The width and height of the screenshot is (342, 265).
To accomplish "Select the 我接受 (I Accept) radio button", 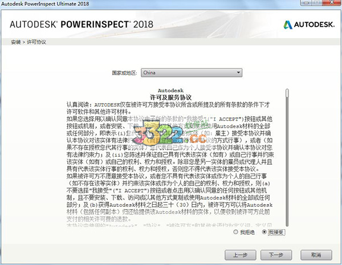I will 264,232.
